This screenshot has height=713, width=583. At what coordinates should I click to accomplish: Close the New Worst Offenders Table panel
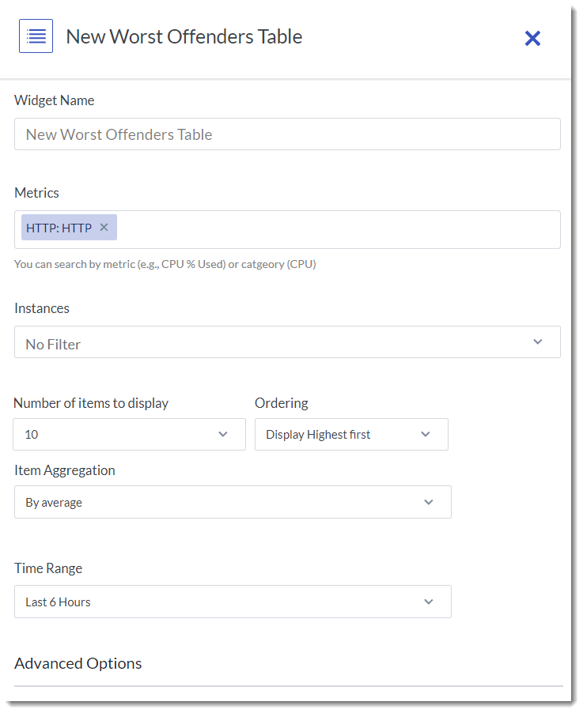(532, 38)
